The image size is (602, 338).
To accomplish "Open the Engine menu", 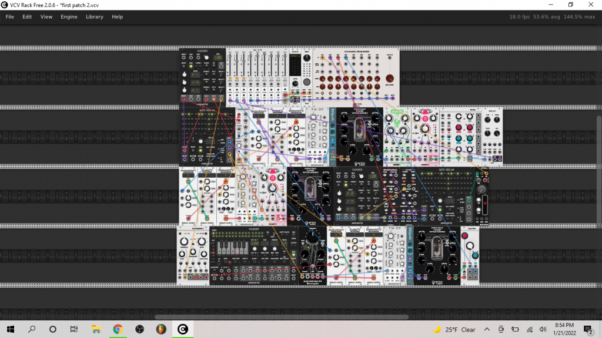I will 69,17.
